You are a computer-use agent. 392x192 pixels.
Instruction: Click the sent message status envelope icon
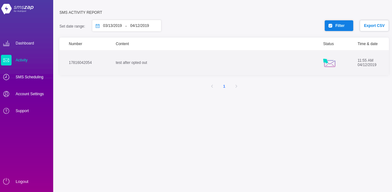point(329,63)
